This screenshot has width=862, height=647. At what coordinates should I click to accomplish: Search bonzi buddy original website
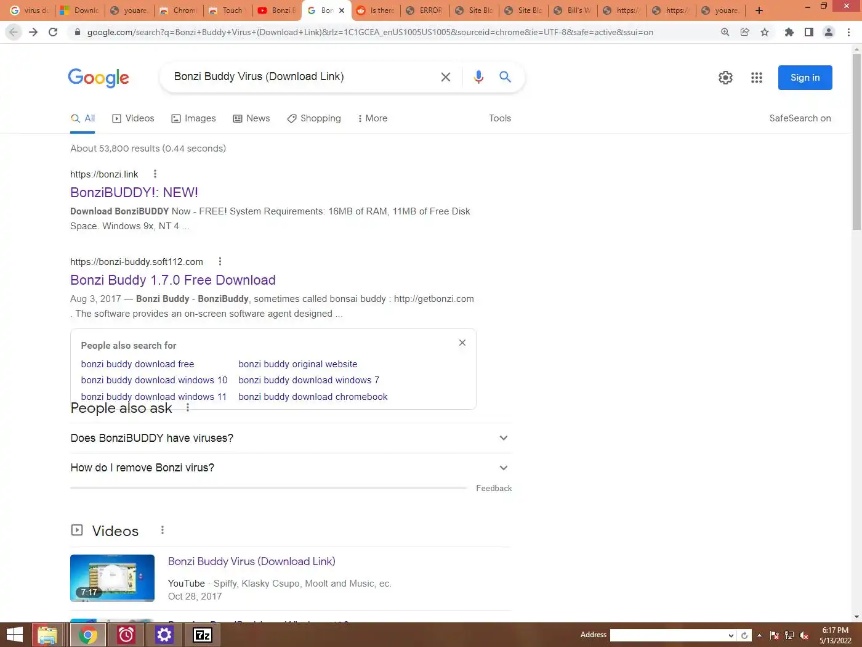pos(298,364)
